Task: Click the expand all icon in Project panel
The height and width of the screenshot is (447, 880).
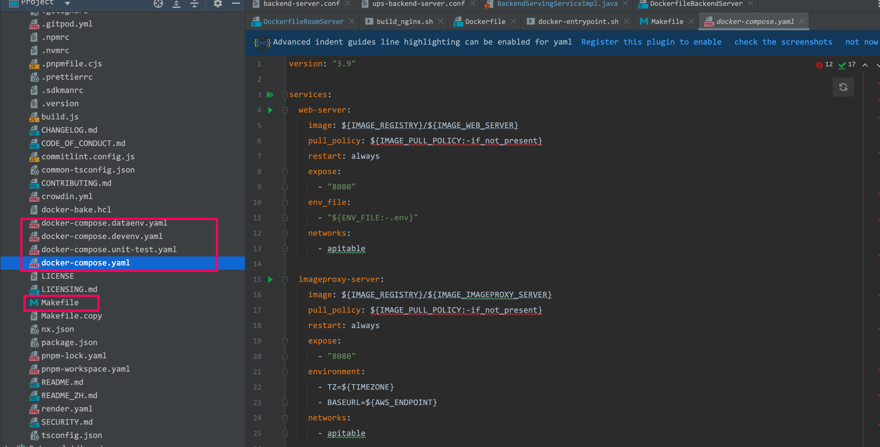Action: pyautogui.click(x=176, y=4)
